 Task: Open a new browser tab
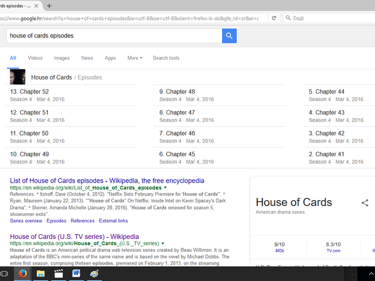49,6
